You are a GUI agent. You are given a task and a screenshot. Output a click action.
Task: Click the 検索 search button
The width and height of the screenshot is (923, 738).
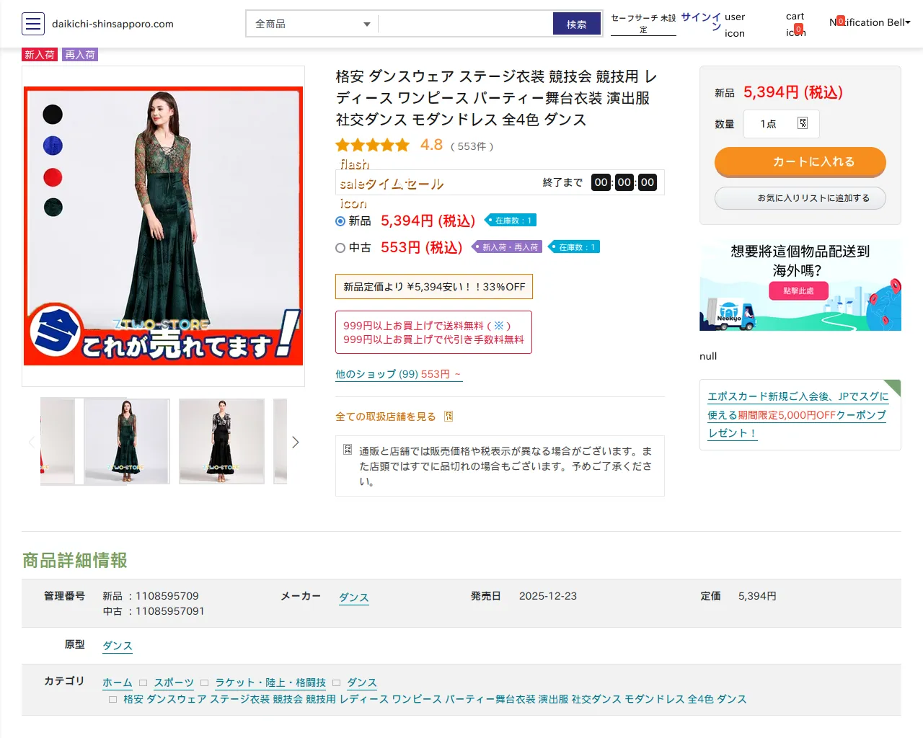pyautogui.click(x=576, y=24)
